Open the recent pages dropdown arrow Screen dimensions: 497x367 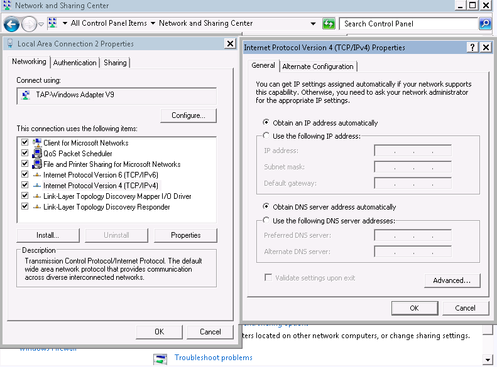coord(41,24)
